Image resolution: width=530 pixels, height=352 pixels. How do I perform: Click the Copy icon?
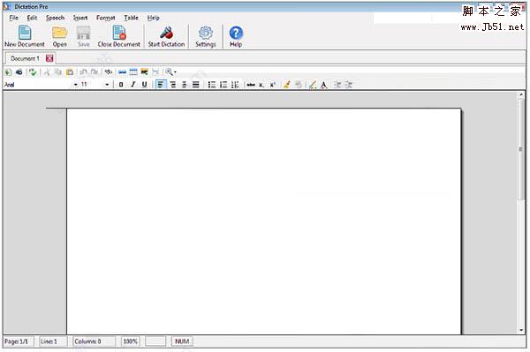58,71
